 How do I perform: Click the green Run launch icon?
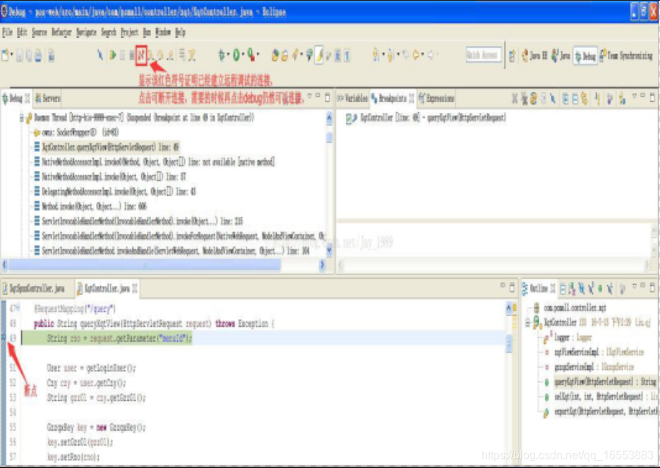click(x=236, y=55)
